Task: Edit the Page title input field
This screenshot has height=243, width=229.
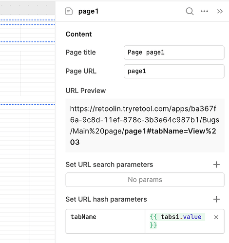Action: tap(174, 53)
